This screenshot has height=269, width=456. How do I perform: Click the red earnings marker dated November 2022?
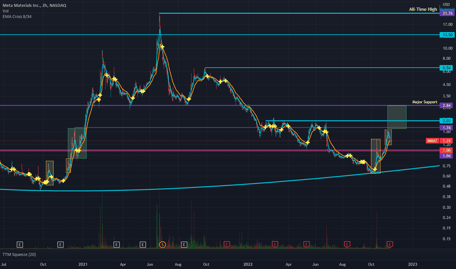(x=389, y=245)
